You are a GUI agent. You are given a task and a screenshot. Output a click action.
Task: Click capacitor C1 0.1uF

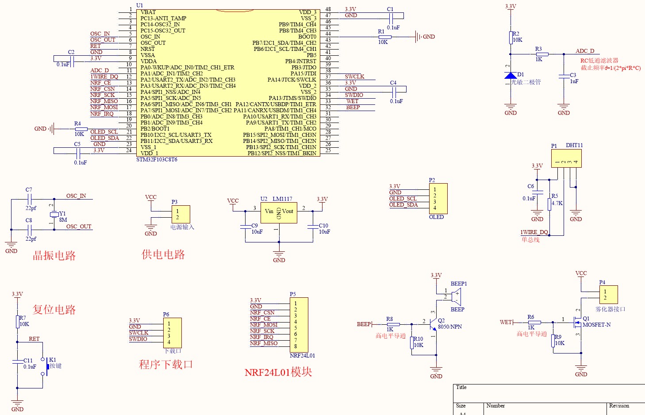(x=391, y=18)
